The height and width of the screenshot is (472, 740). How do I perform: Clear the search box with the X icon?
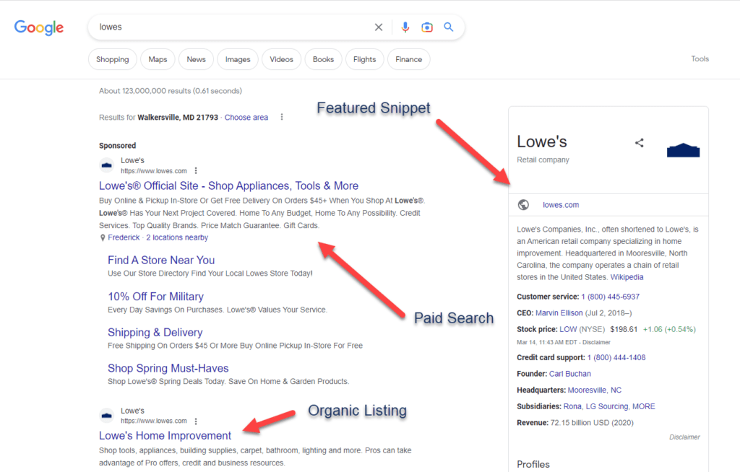(379, 27)
